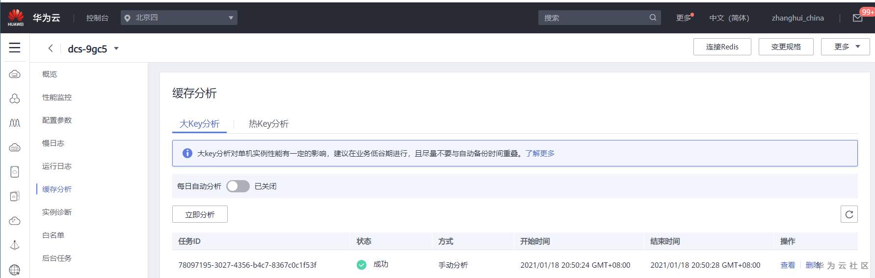Click the 连接Redis button
The width and height of the screenshot is (875, 278).
pyautogui.click(x=722, y=47)
